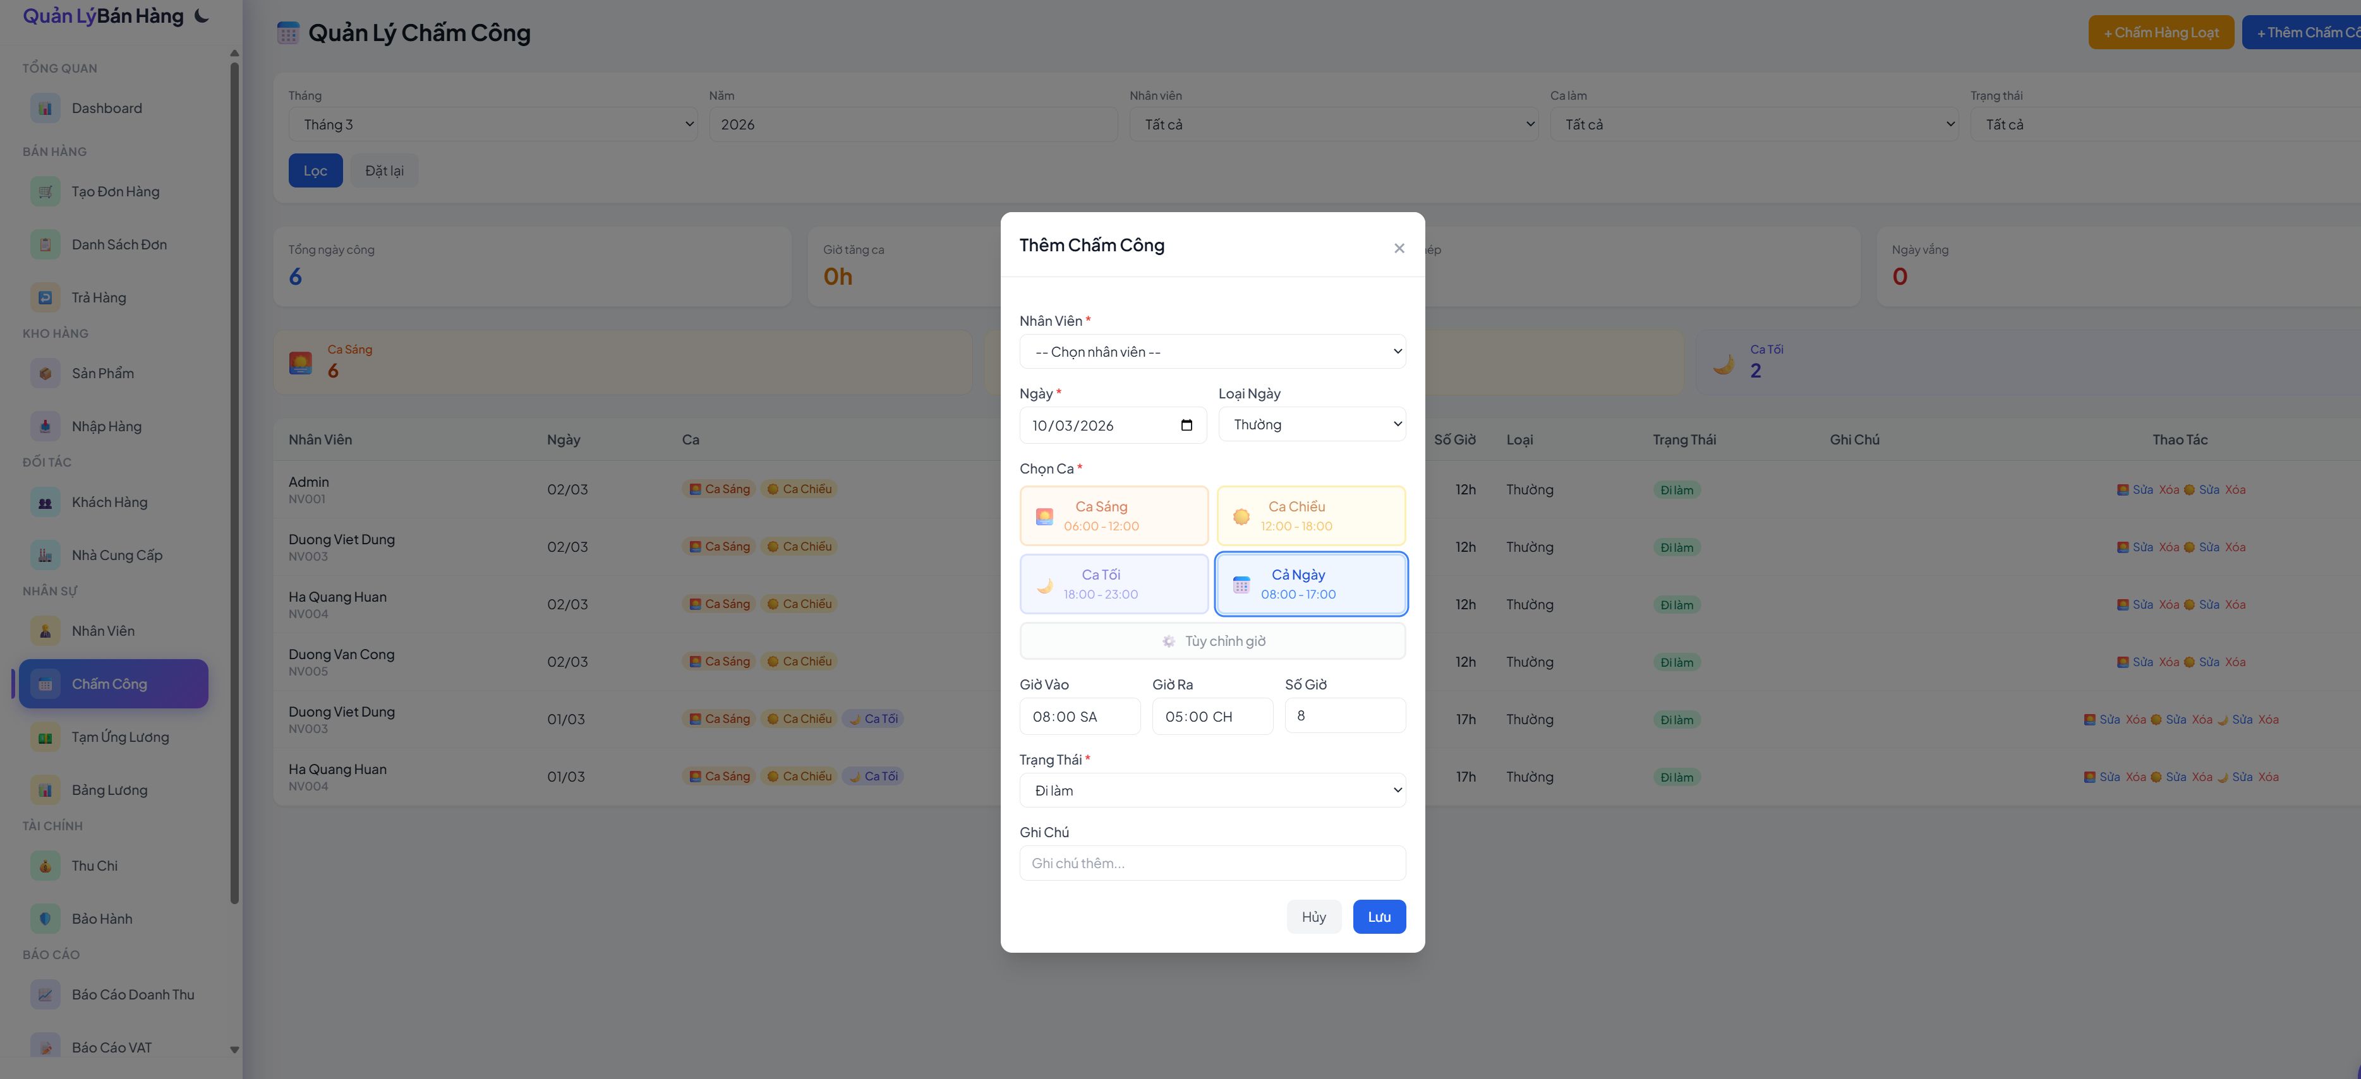Expand the Chọn nhân viên dropdown
Image resolution: width=2361 pixels, height=1079 pixels.
tap(1212, 352)
